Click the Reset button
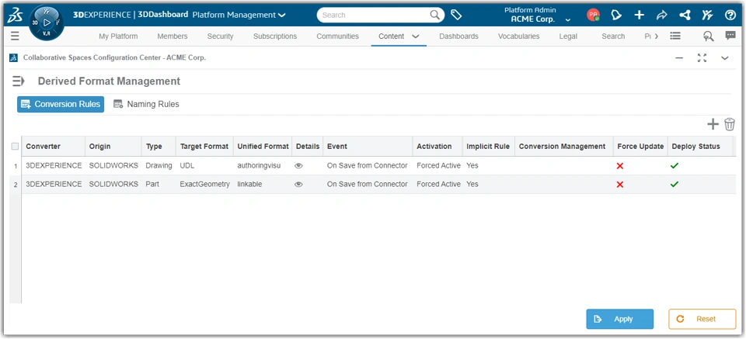The image size is (746, 339). [x=702, y=319]
